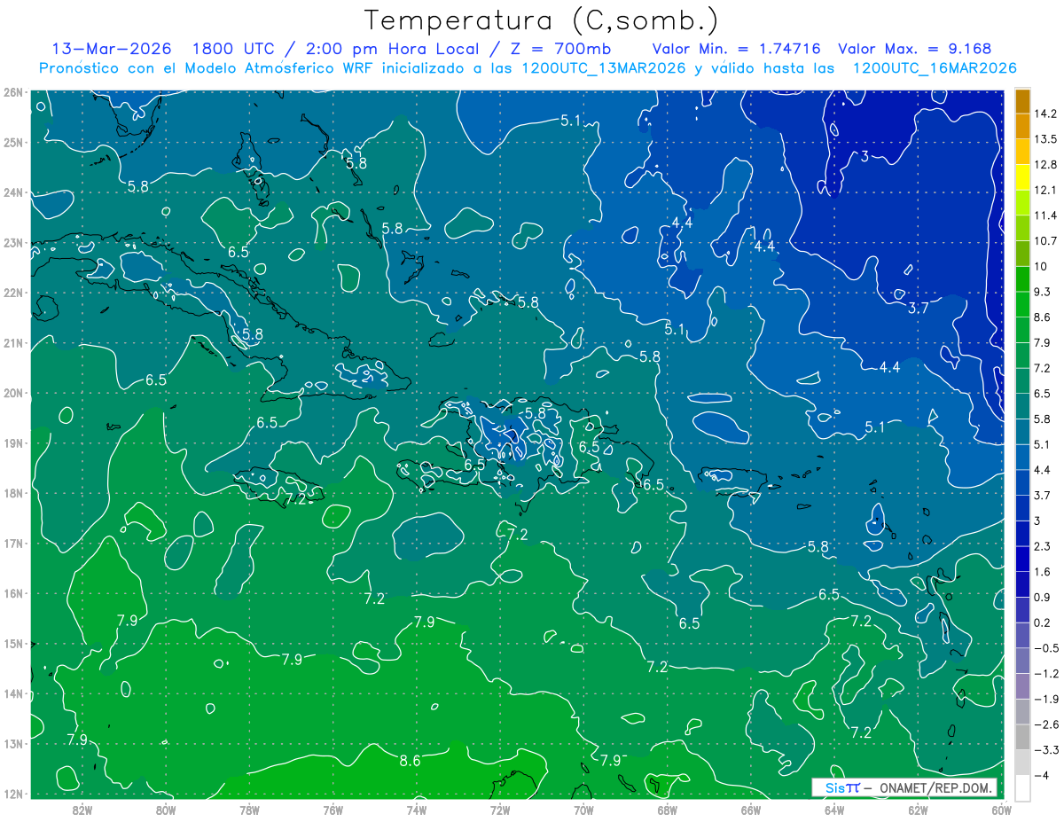The image size is (1064, 822).
Task: Click the '24N' latitude axis label
Action: coord(13,192)
